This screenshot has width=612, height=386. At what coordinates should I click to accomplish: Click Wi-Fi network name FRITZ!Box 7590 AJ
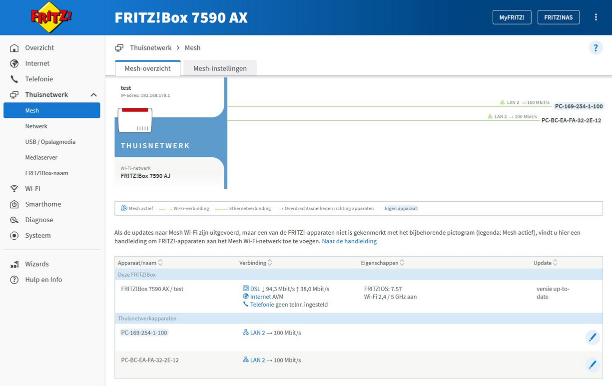click(x=145, y=176)
